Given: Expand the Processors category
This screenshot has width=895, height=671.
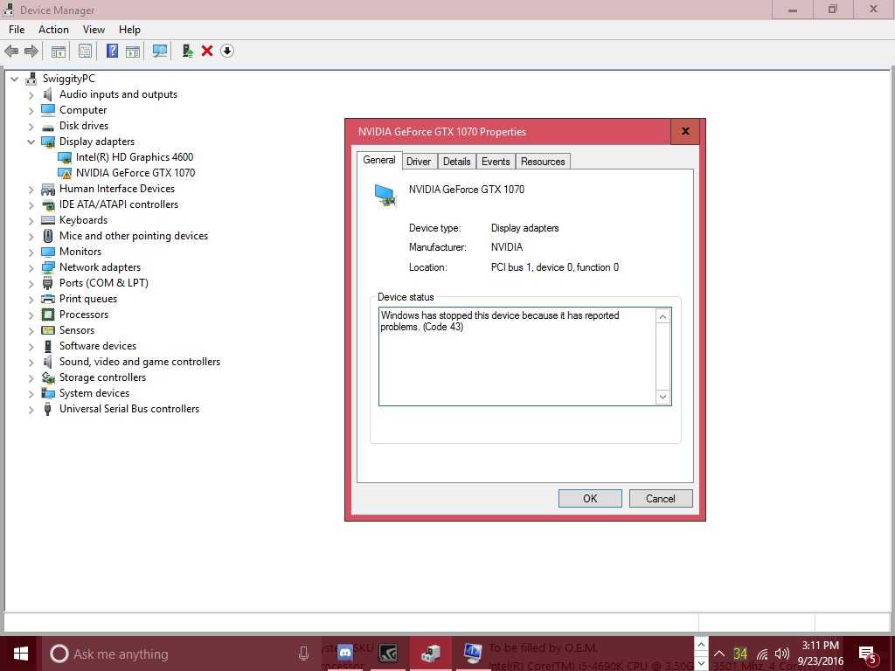Looking at the screenshot, I should [x=31, y=315].
